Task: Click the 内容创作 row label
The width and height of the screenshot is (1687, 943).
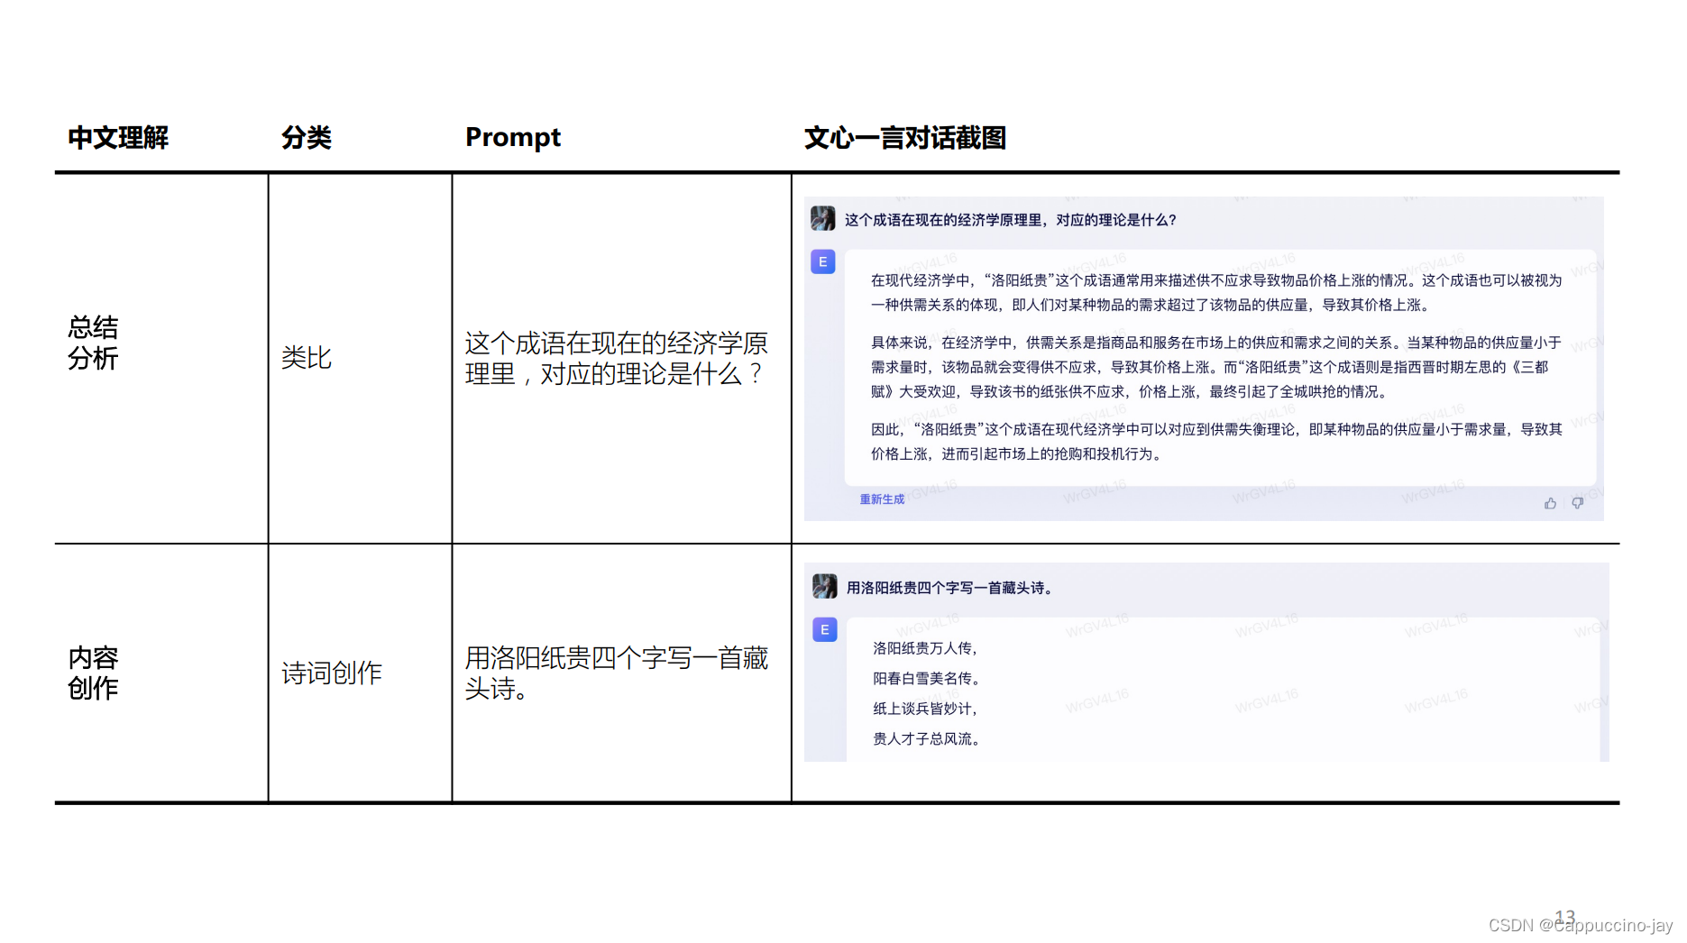Action: [x=93, y=673]
